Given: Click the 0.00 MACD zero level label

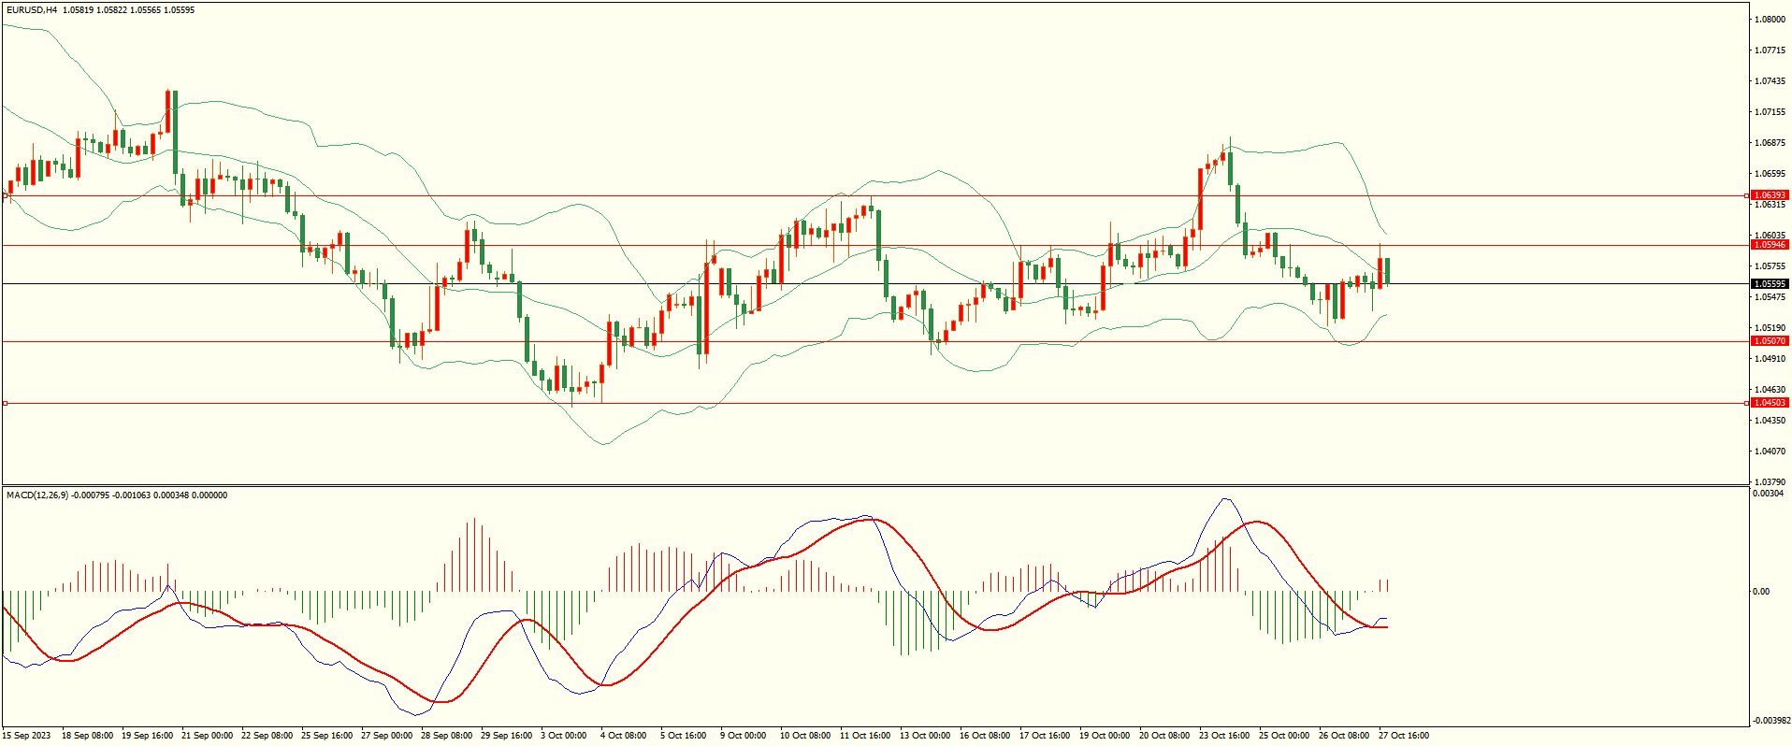Looking at the screenshot, I should point(1761,592).
